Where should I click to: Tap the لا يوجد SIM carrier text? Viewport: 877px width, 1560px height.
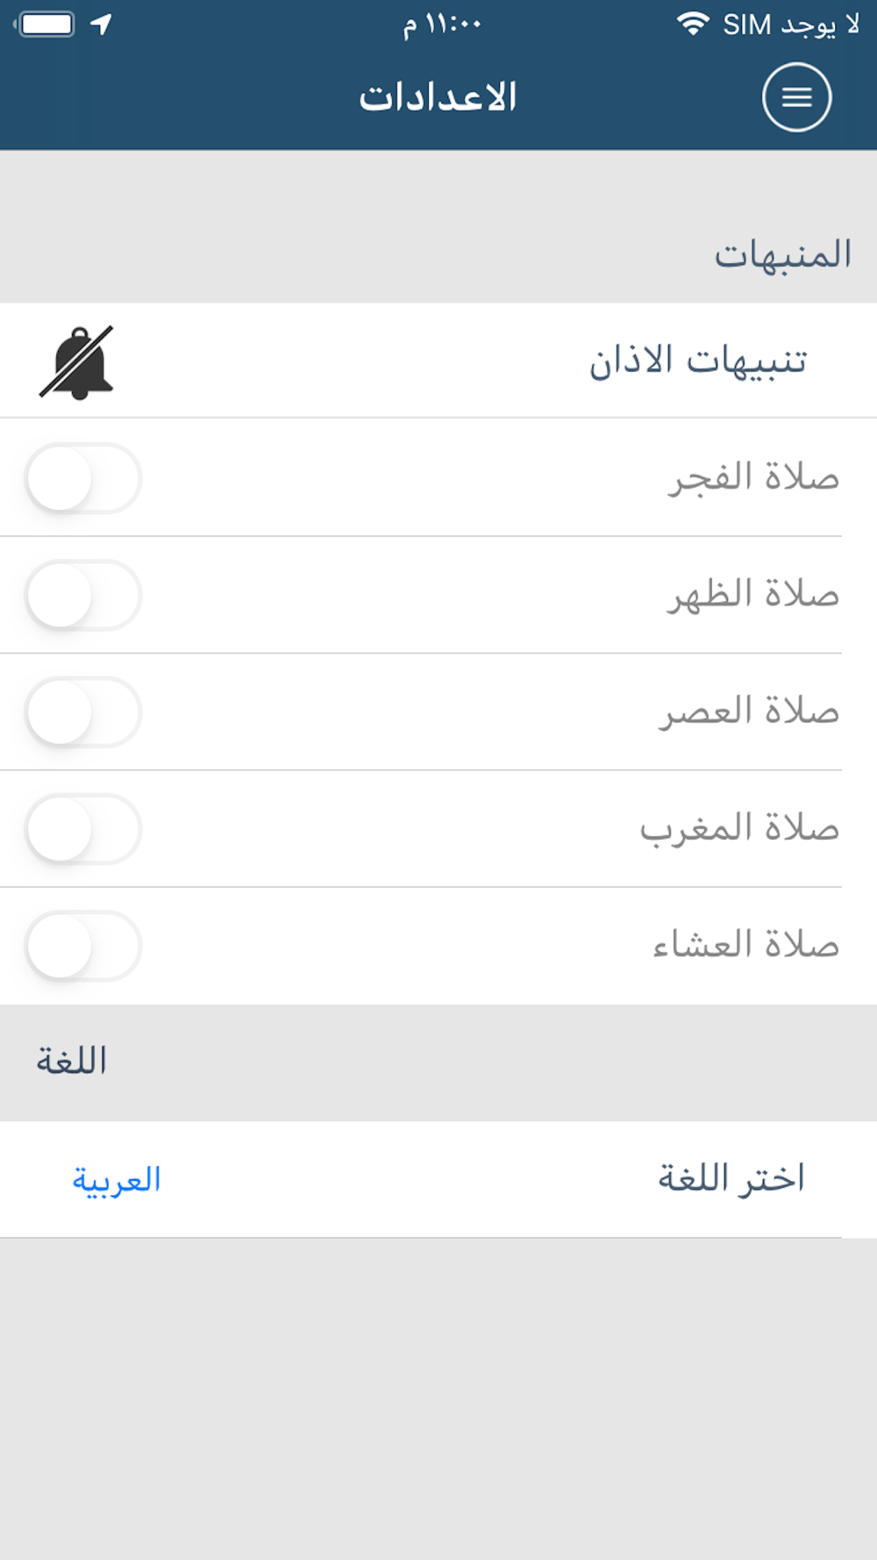(791, 25)
